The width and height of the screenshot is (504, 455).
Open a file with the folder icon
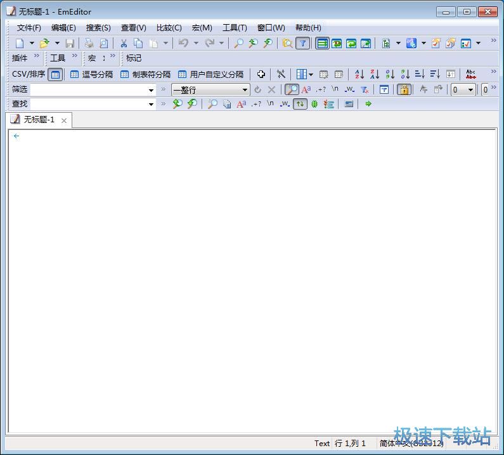44,43
